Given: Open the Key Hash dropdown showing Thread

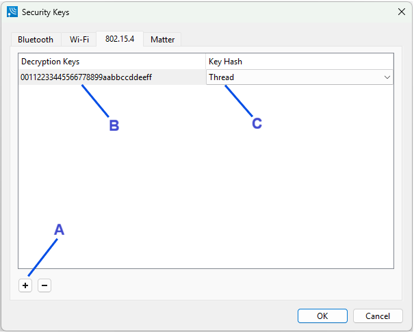Looking at the screenshot, I should [x=300, y=77].
